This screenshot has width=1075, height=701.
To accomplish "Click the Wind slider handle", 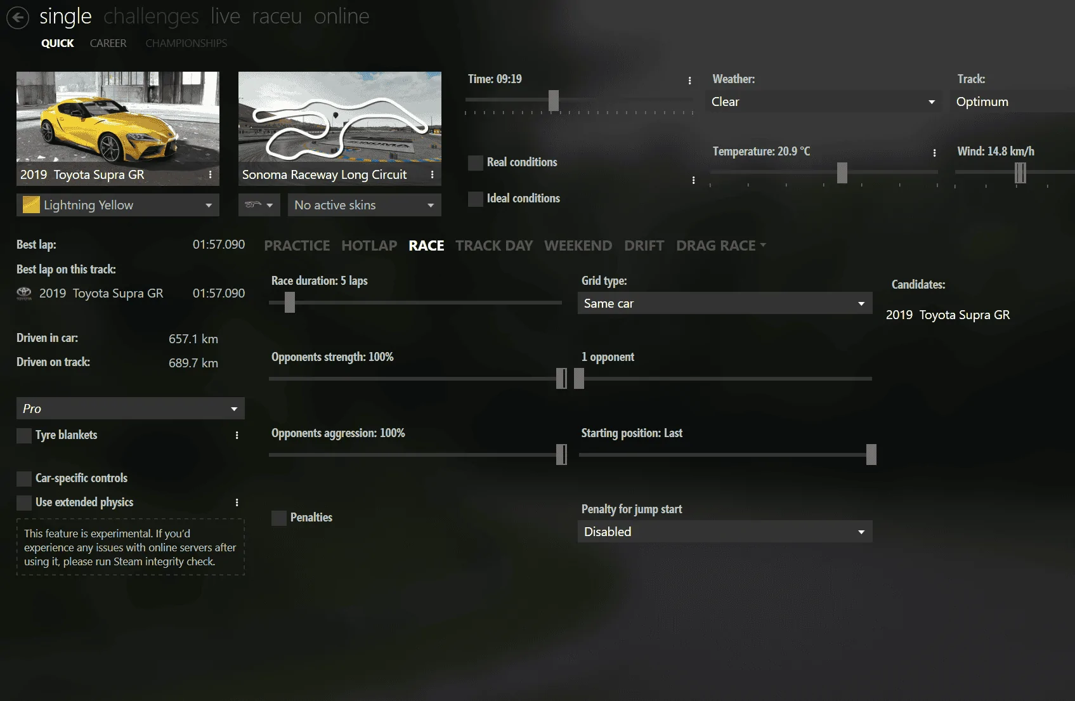I will click(1020, 173).
